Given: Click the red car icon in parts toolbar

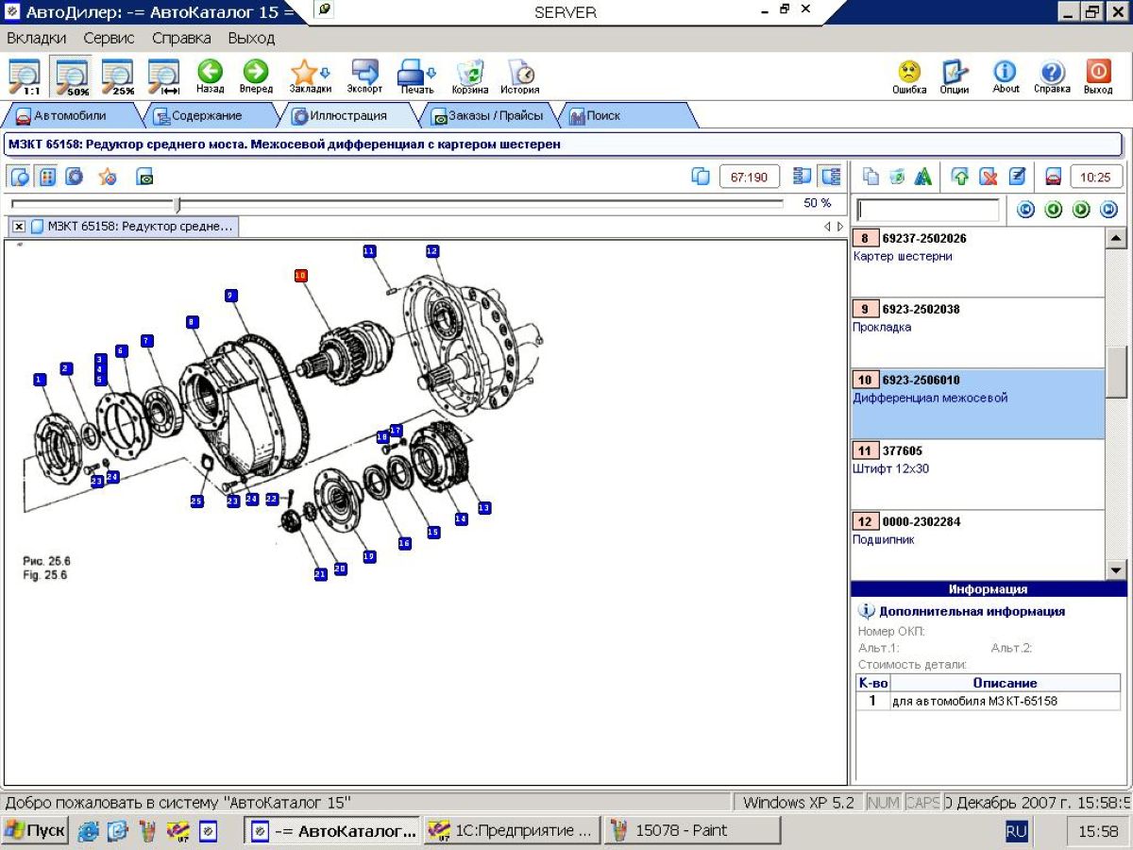Looking at the screenshot, I should tap(1054, 177).
